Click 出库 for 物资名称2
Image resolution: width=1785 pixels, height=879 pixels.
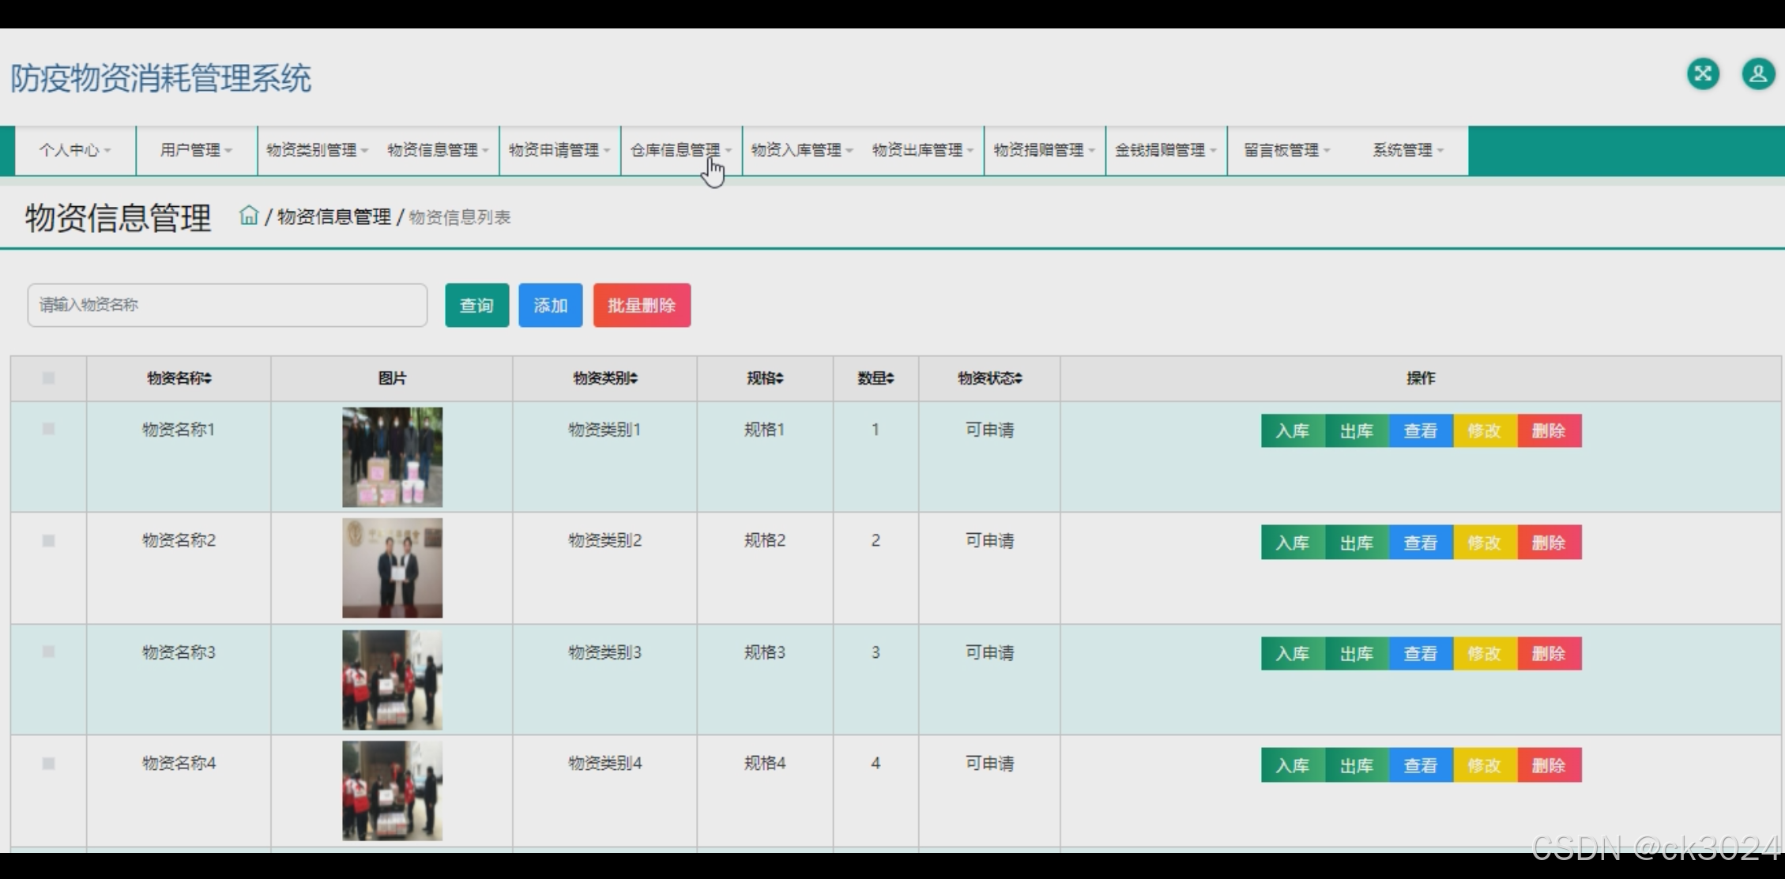[1355, 542]
